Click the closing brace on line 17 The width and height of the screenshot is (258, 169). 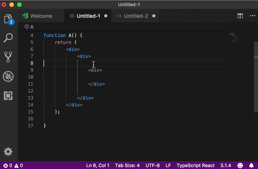coord(45,126)
